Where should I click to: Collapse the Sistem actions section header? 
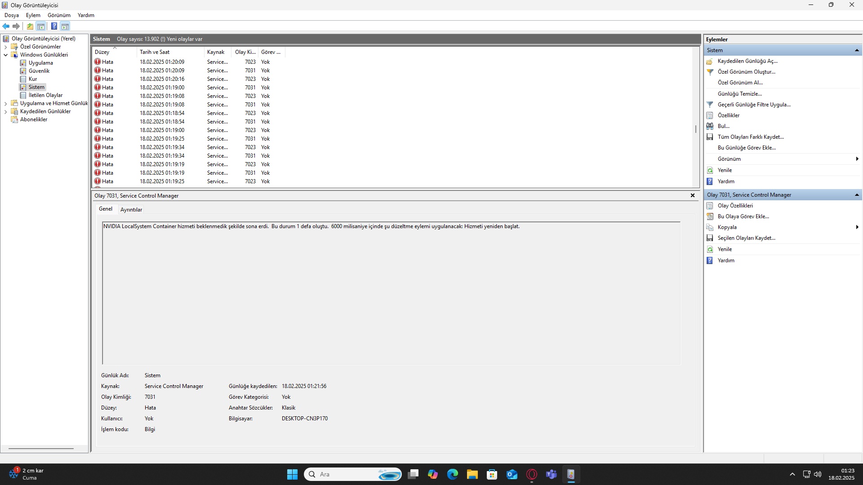857,50
